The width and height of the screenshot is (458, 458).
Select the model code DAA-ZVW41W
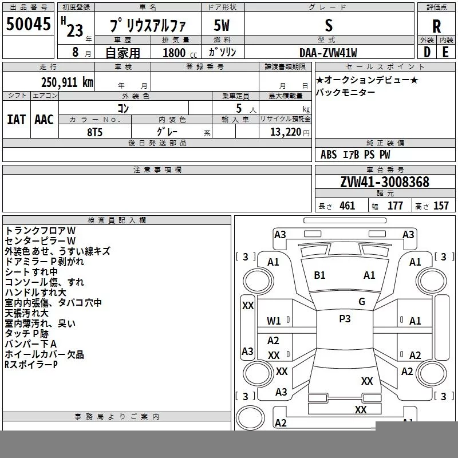(328, 53)
